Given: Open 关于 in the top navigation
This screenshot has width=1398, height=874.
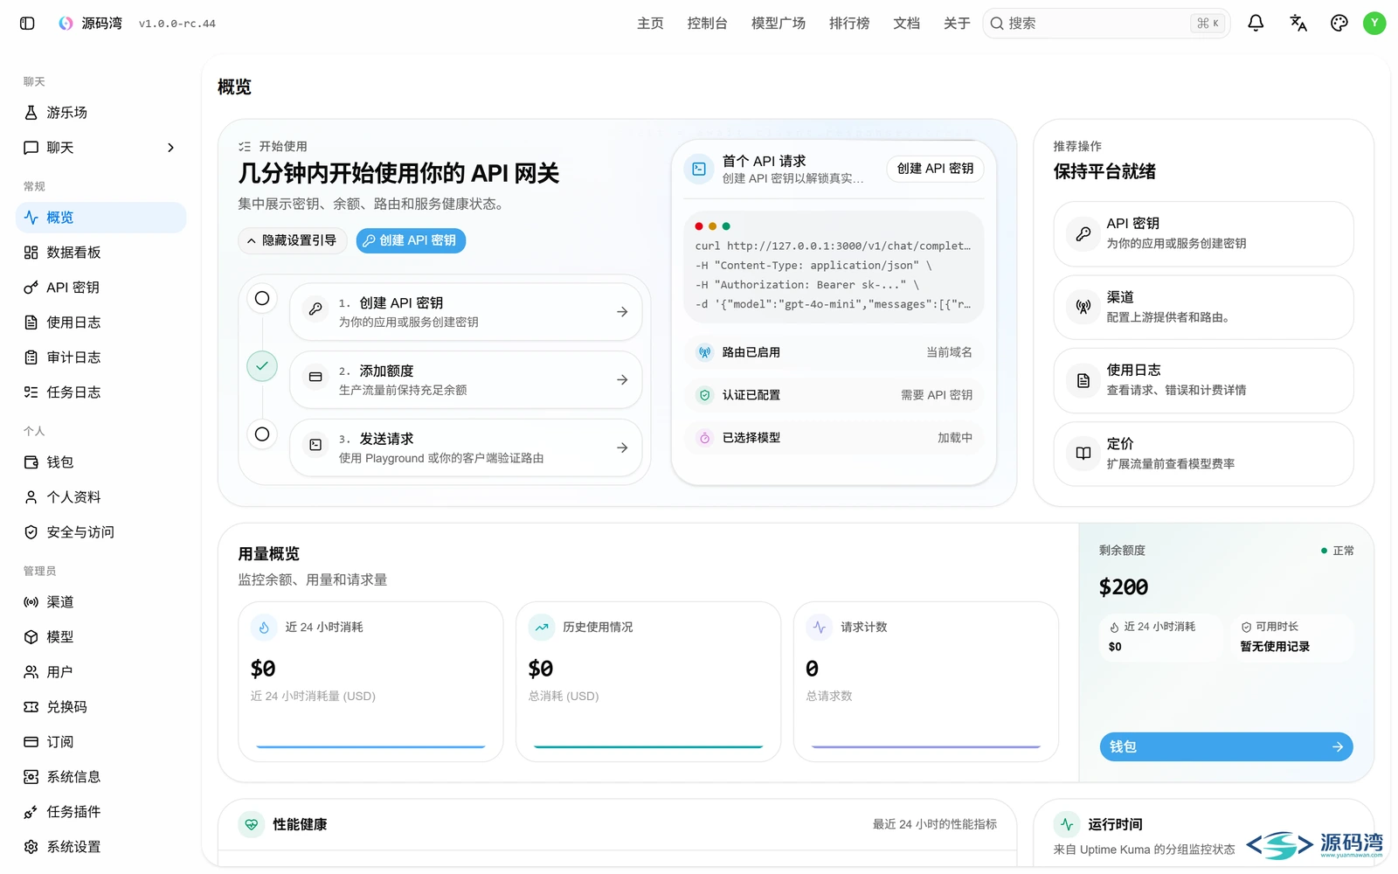Looking at the screenshot, I should coord(957,24).
